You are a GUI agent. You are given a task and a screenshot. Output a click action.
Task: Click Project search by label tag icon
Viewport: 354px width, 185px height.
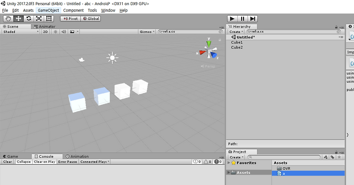click(x=332, y=157)
